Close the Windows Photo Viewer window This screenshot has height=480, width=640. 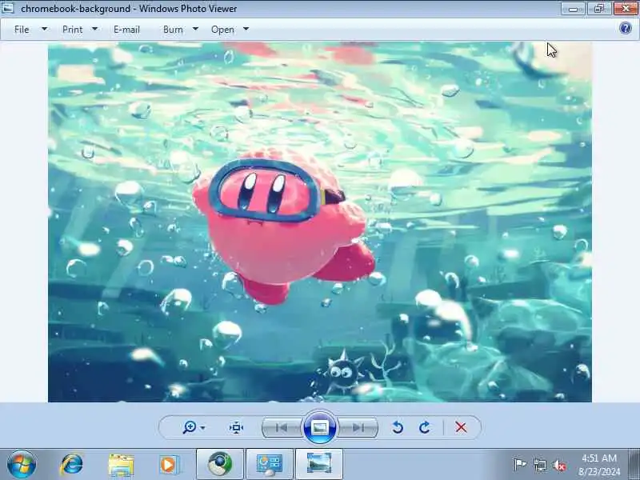(626, 8)
